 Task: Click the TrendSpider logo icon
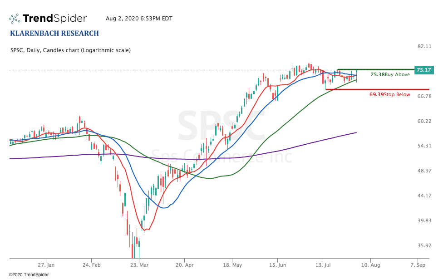[15, 19]
